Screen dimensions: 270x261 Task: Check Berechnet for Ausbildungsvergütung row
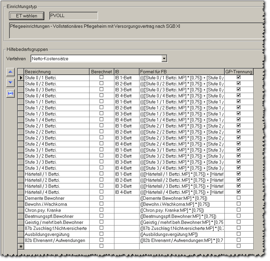coord(102,234)
